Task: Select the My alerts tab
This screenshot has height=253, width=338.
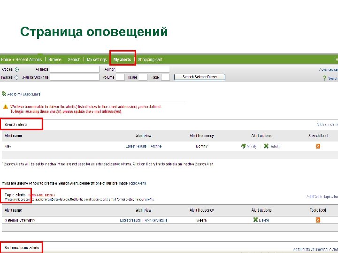Action: 122,60
